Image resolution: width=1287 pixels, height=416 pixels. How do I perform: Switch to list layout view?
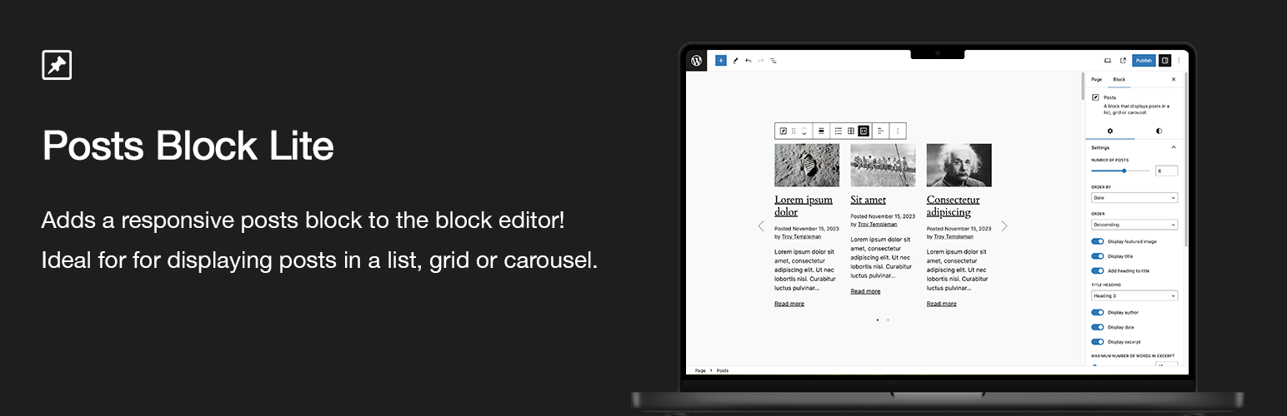pos(839,131)
